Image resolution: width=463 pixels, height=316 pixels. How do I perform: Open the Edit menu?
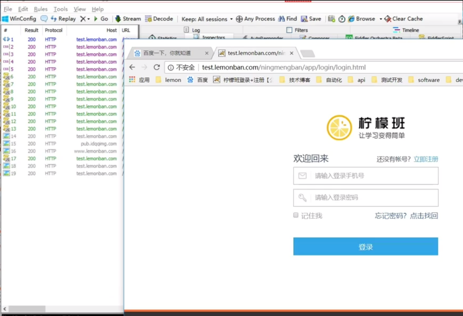pyautogui.click(x=23, y=9)
